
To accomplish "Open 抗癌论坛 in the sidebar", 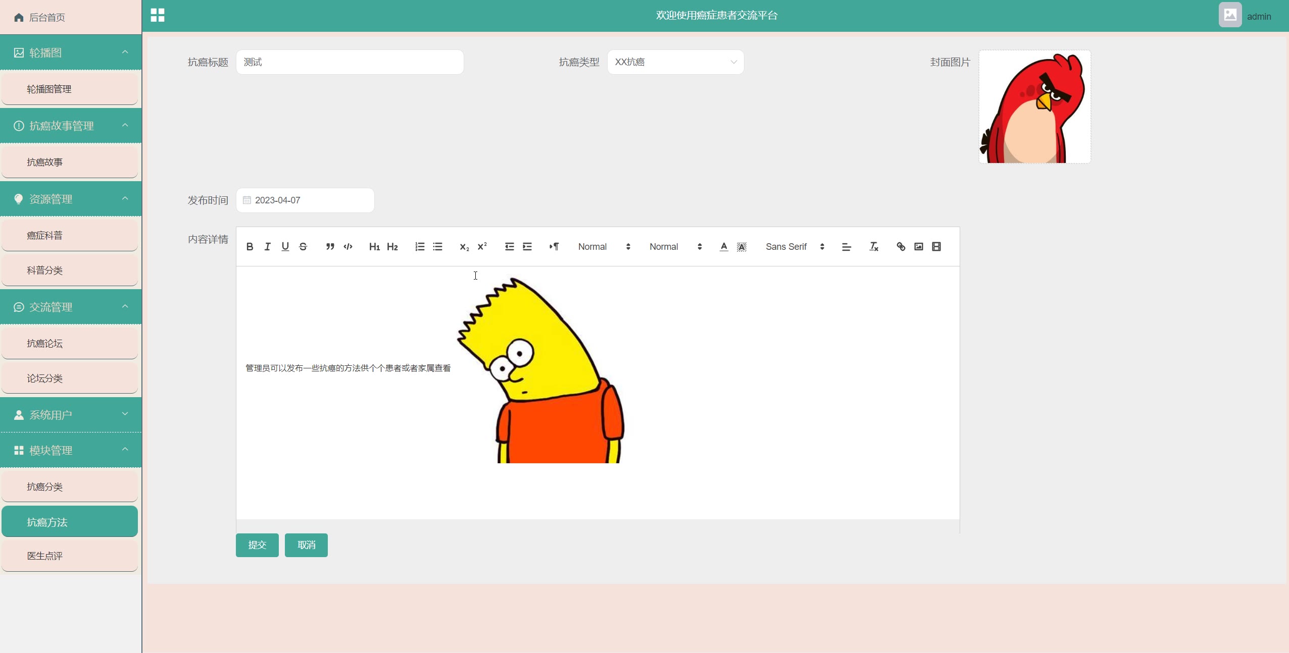I will point(70,344).
